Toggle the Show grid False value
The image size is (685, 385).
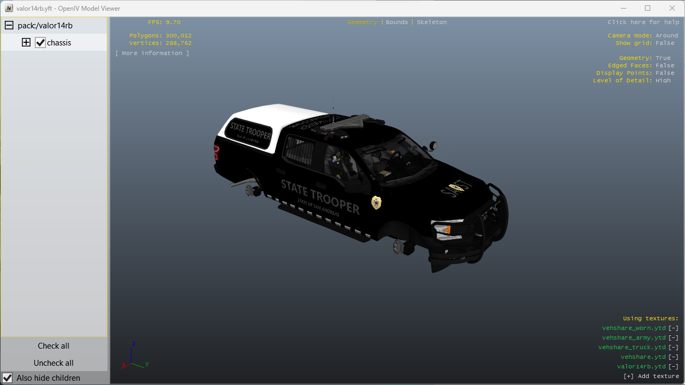pos(665,43)
